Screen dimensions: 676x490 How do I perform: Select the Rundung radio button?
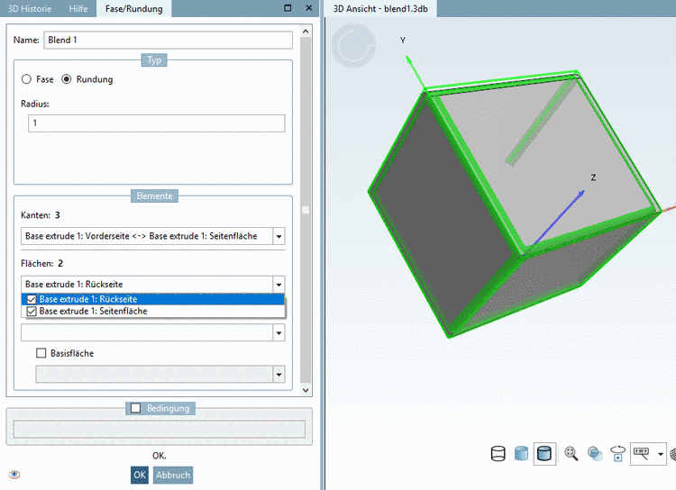tap(66, 79)
